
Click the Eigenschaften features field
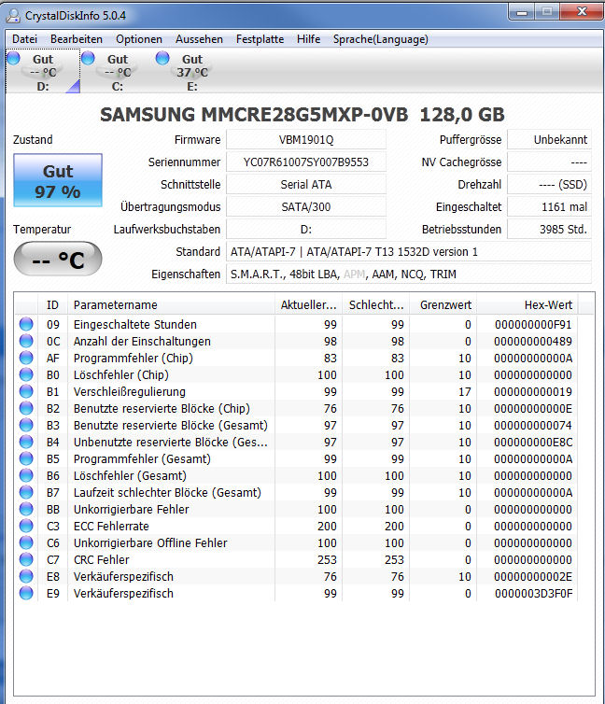(x=408, y=275)
